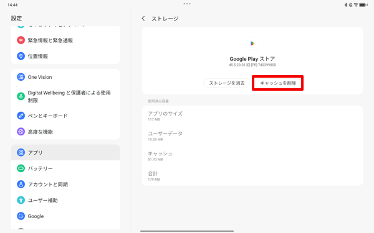The image size is (374, 233).
Task: Tap the navigation gesture bar at bottom
Action: coord(187,231)
